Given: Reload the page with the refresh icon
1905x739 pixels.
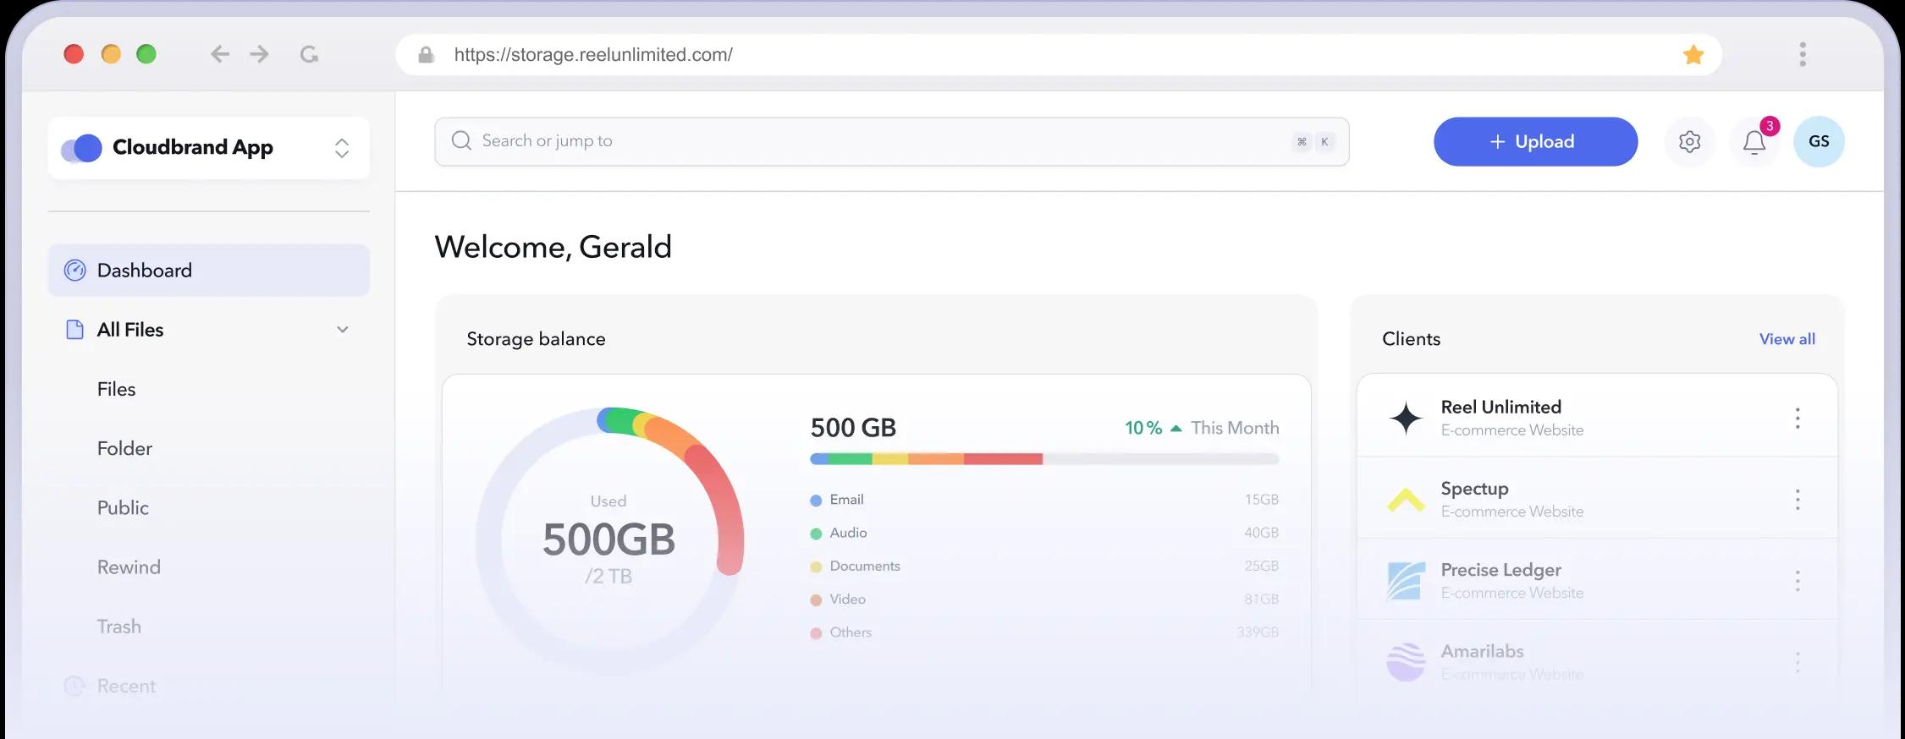Looking at the screenshot, I should 309,54.
